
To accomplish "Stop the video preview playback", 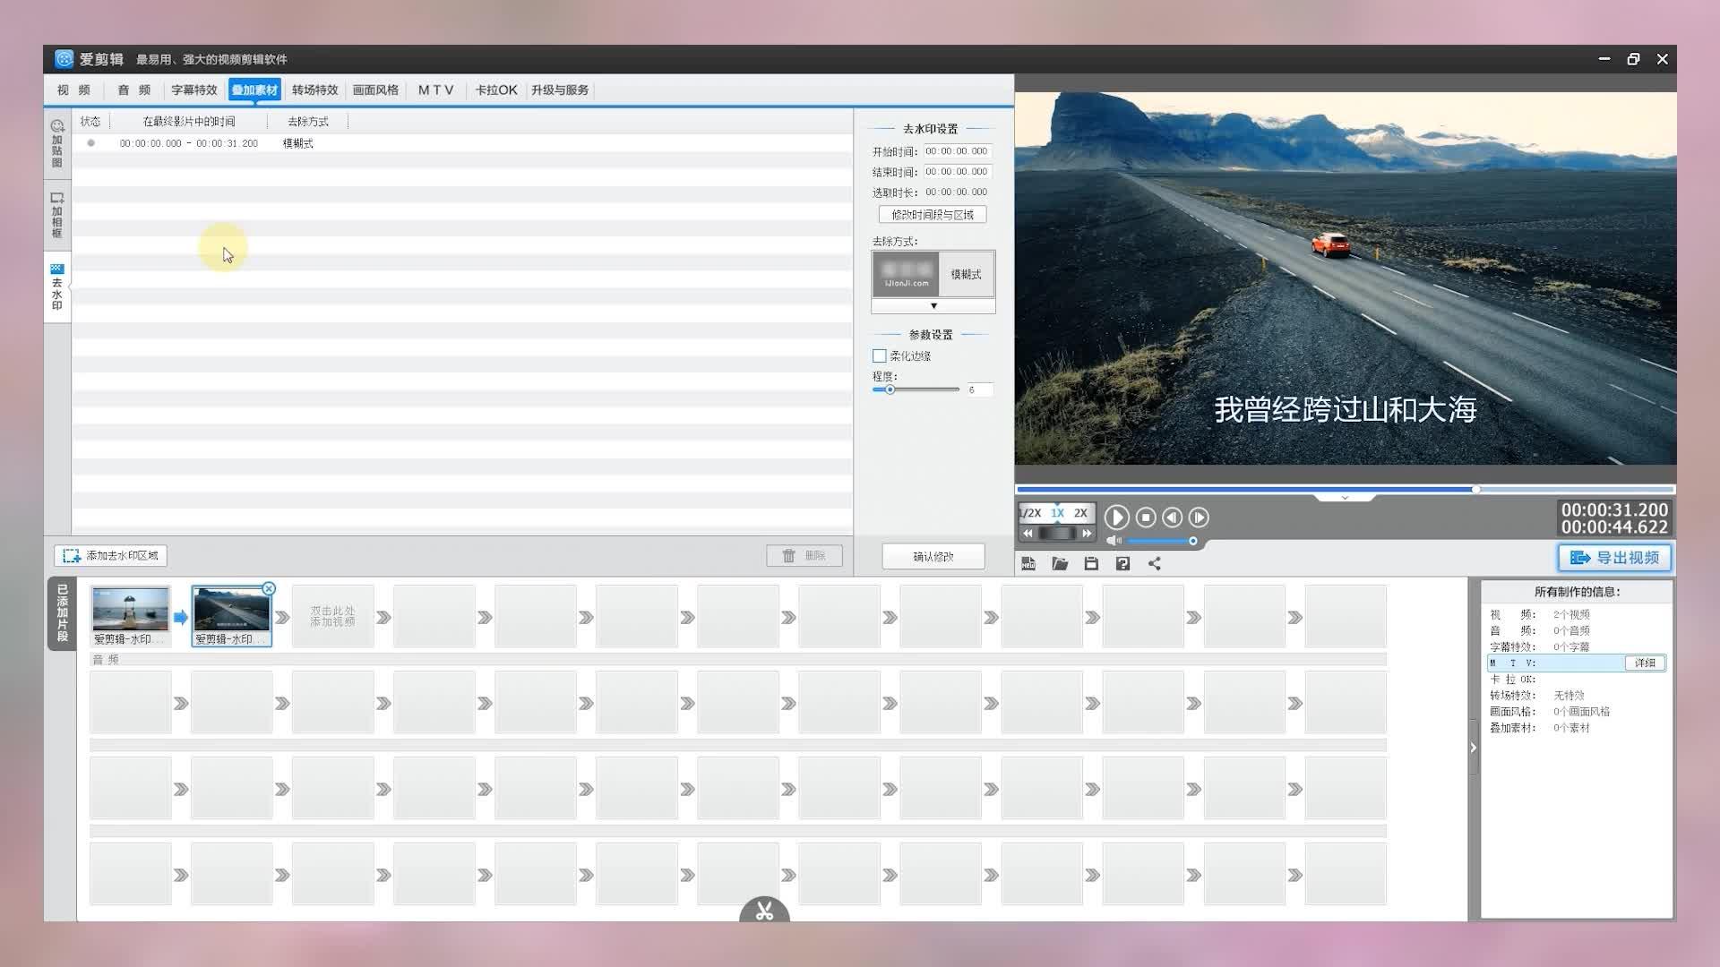I will point(1146,518).
